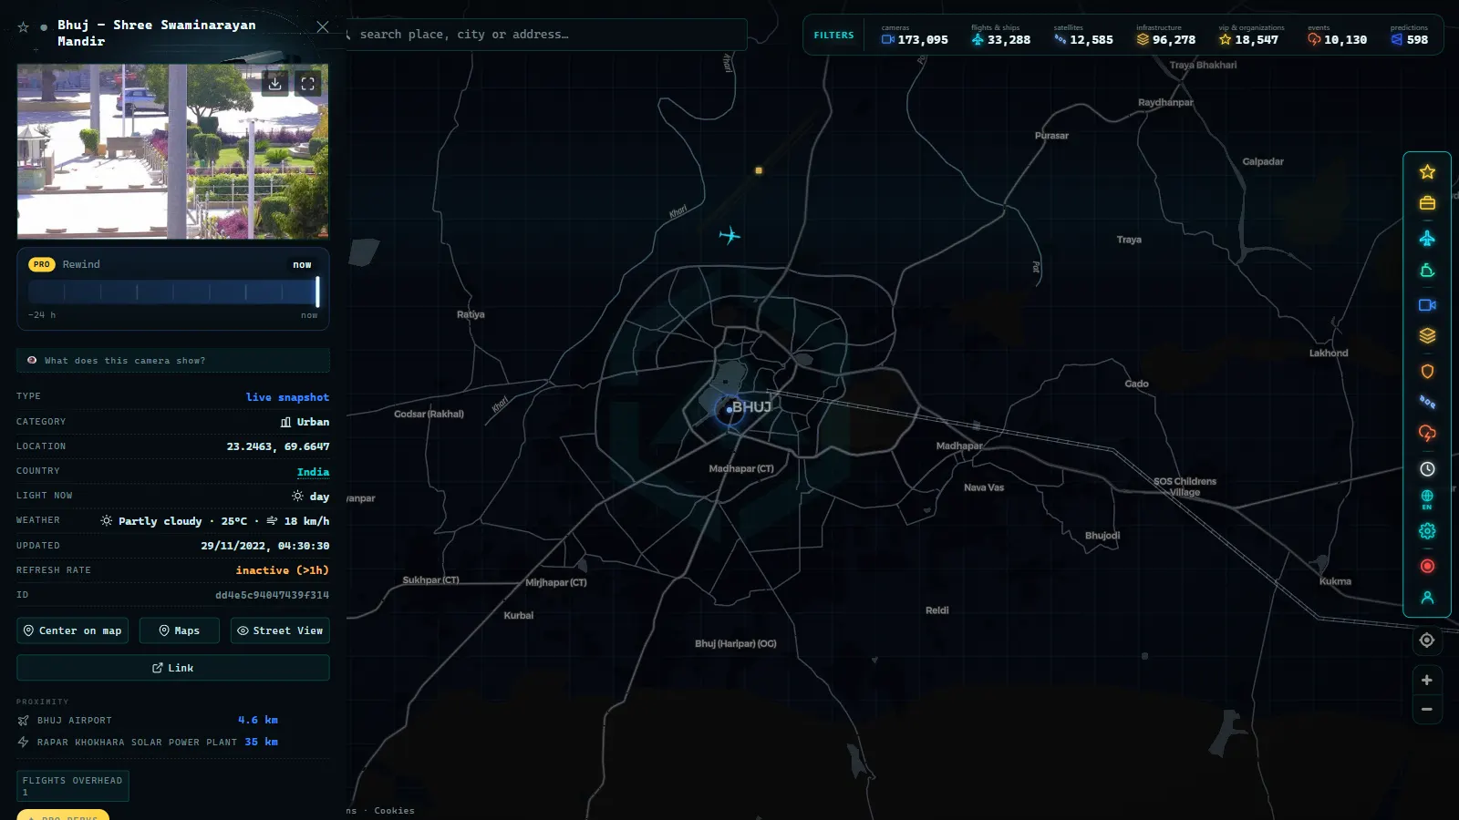Click the orange shield icon in sidebar
Viewport: 1459px width, 820px height.
click(x=1427, y=372)
